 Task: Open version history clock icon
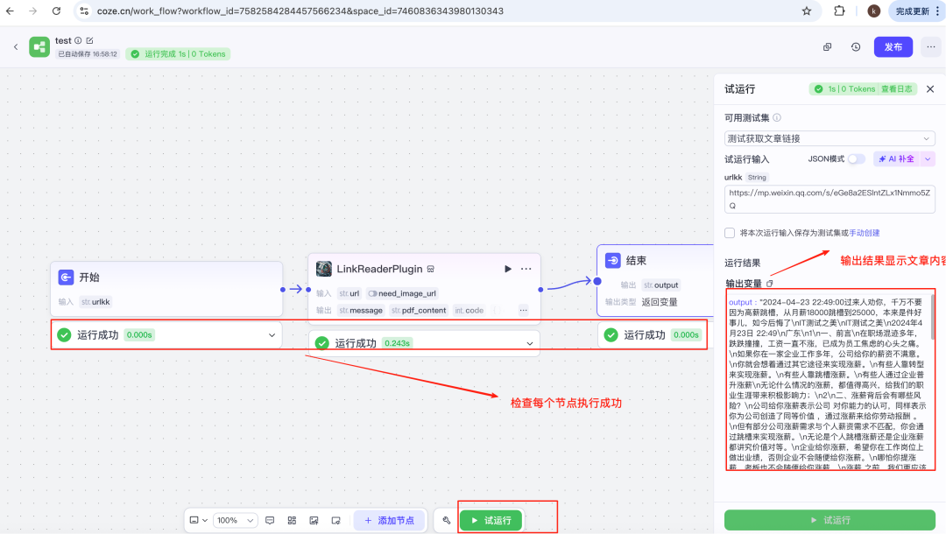point(856,47)
